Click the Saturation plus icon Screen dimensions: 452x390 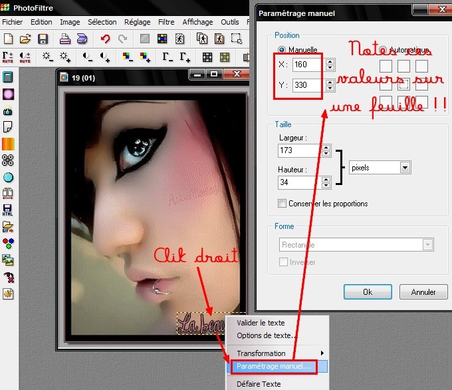(x=145, y=57)
